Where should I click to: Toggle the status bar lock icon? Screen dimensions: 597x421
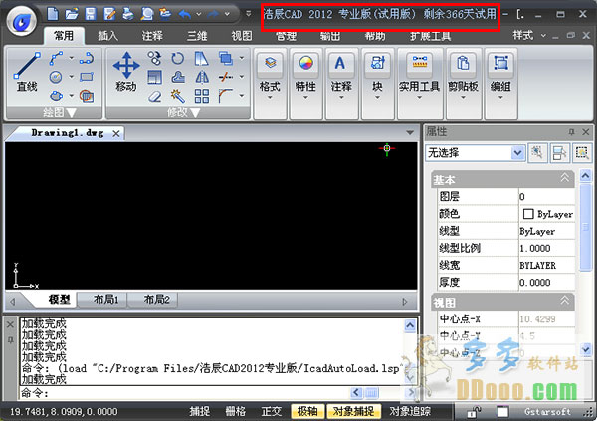click(x=474, y=412)
